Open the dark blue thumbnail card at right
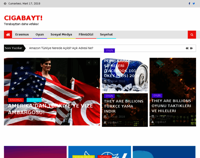200x158 pixels. [x=164, y=152]
